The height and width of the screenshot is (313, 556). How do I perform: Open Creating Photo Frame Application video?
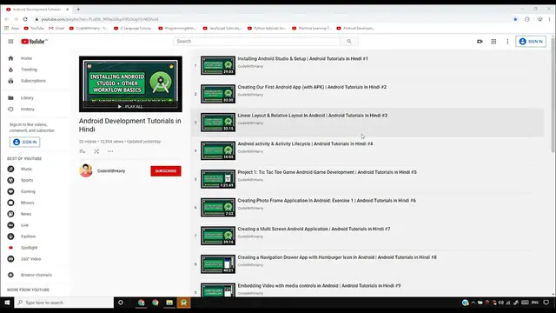click(327, 201)
